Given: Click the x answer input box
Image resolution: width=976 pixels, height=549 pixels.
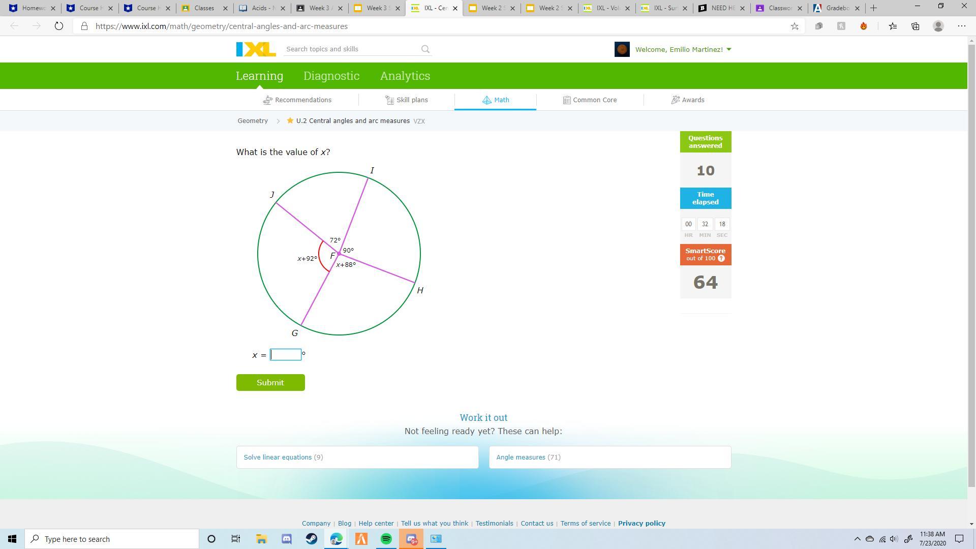Looking at the screenshot, I should coord(286,355).
